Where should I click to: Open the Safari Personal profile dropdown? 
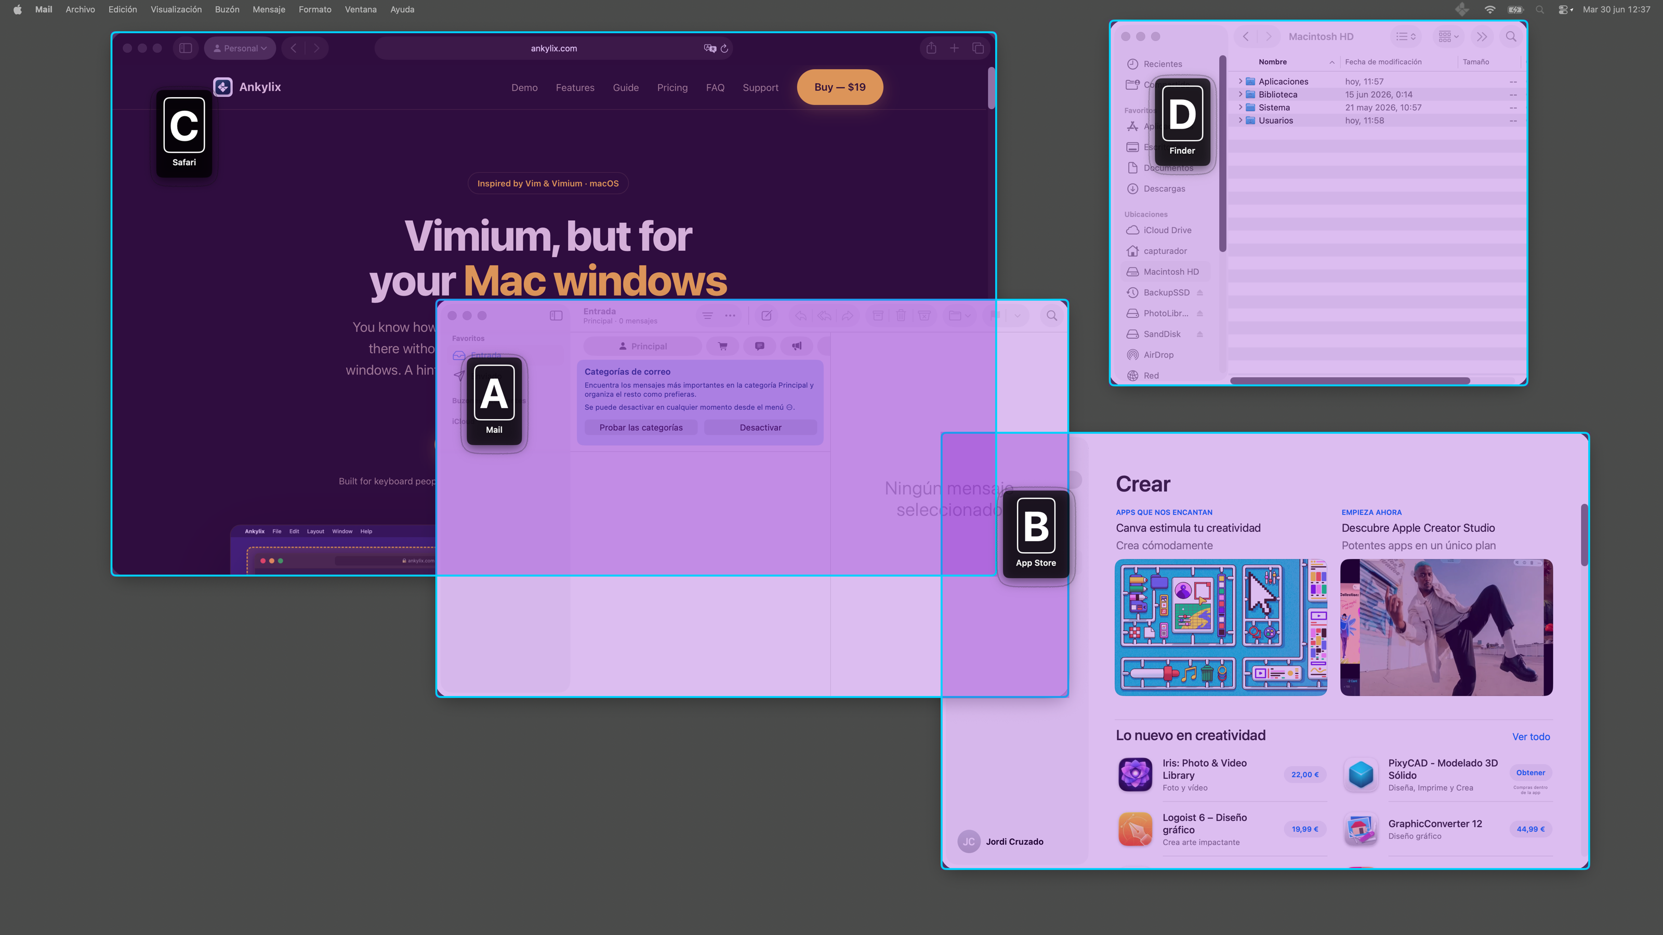pyautogui.click(x=240, y=48)
